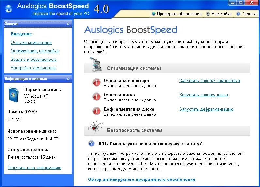
Task: Open Оптимизация, настройка task link
Action: (x=35, y=51)
